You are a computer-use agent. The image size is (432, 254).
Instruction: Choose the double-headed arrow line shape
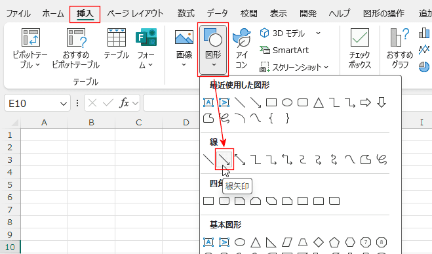[240, 159]
